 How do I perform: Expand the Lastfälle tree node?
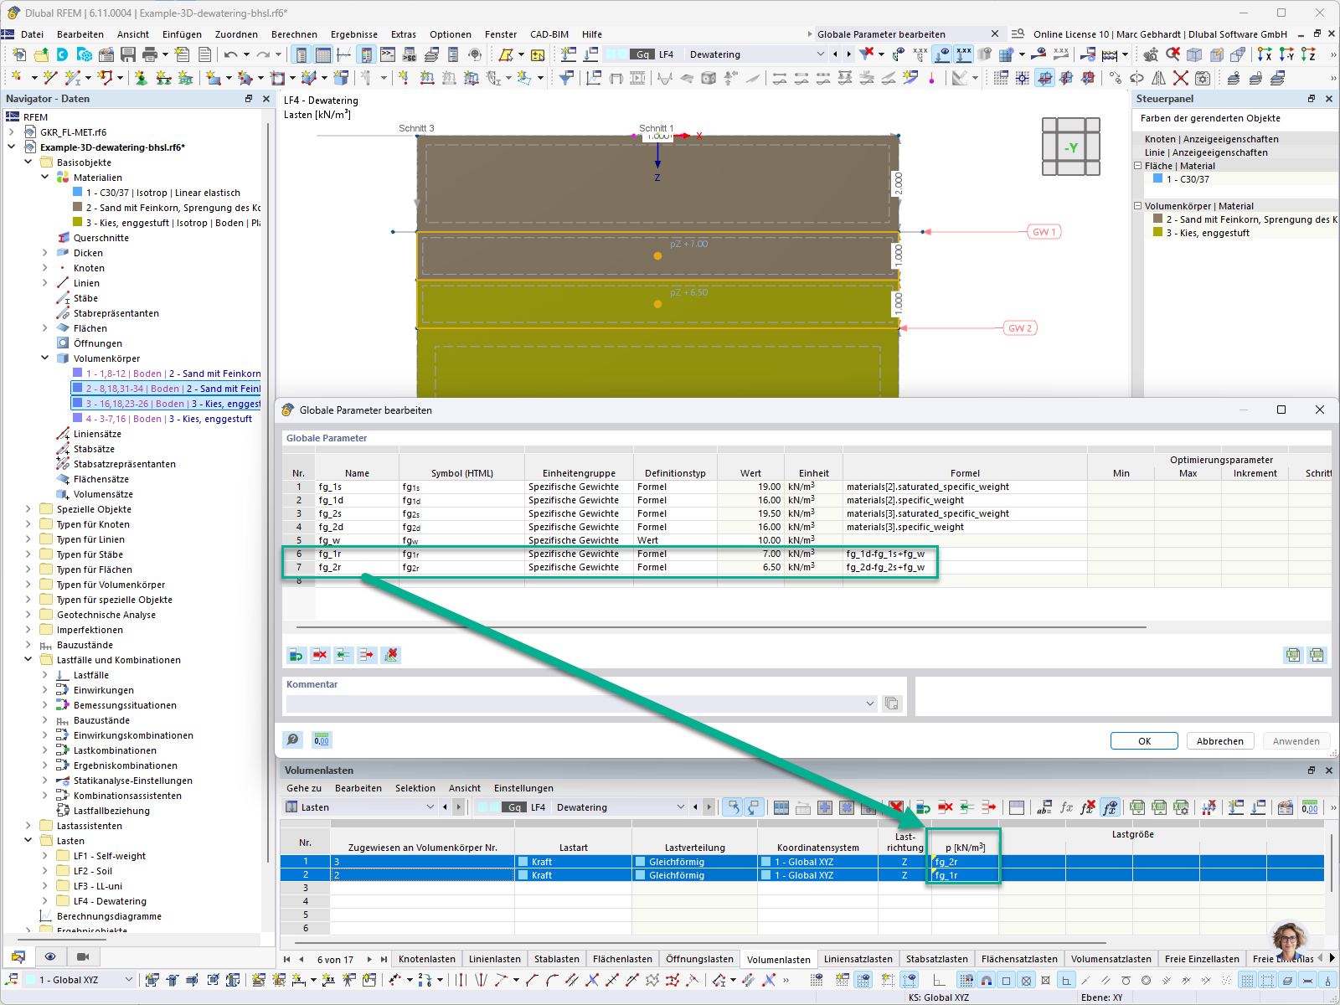pyautogui.click(x=45, y=675)
